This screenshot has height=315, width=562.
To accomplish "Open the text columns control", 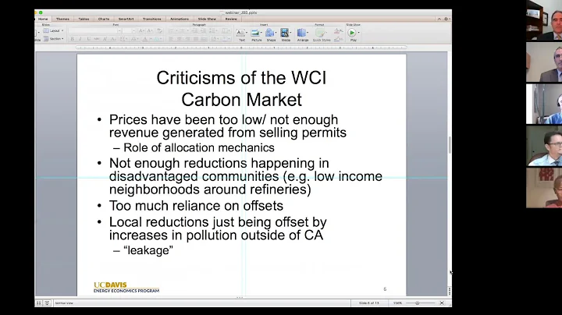I will tap(226, 30).
